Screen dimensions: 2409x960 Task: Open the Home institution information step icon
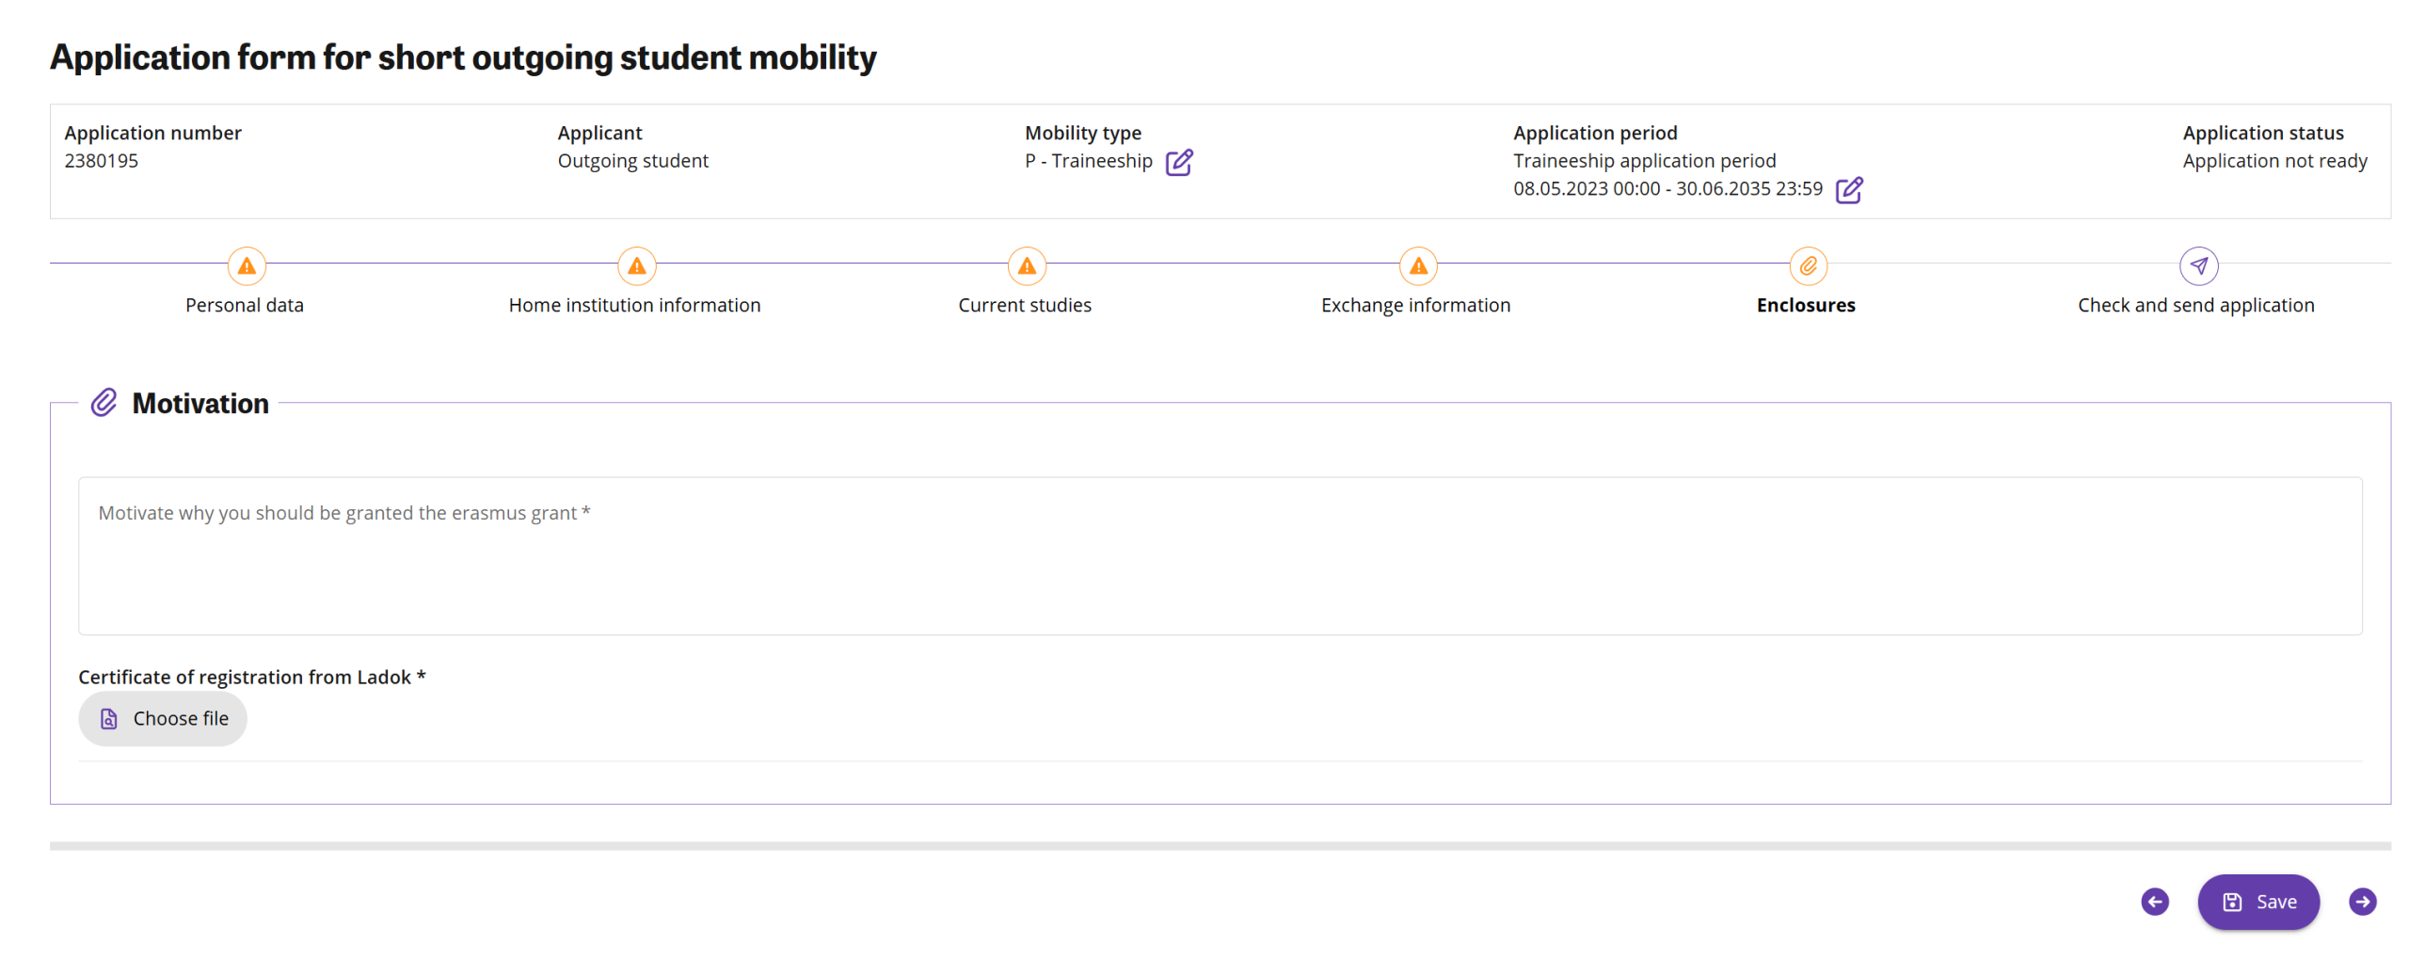tap(636, 266)
